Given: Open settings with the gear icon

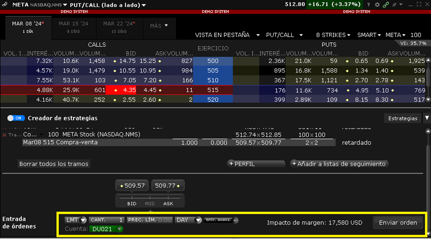Looking at the screenshot, I should tap(377, 4).
